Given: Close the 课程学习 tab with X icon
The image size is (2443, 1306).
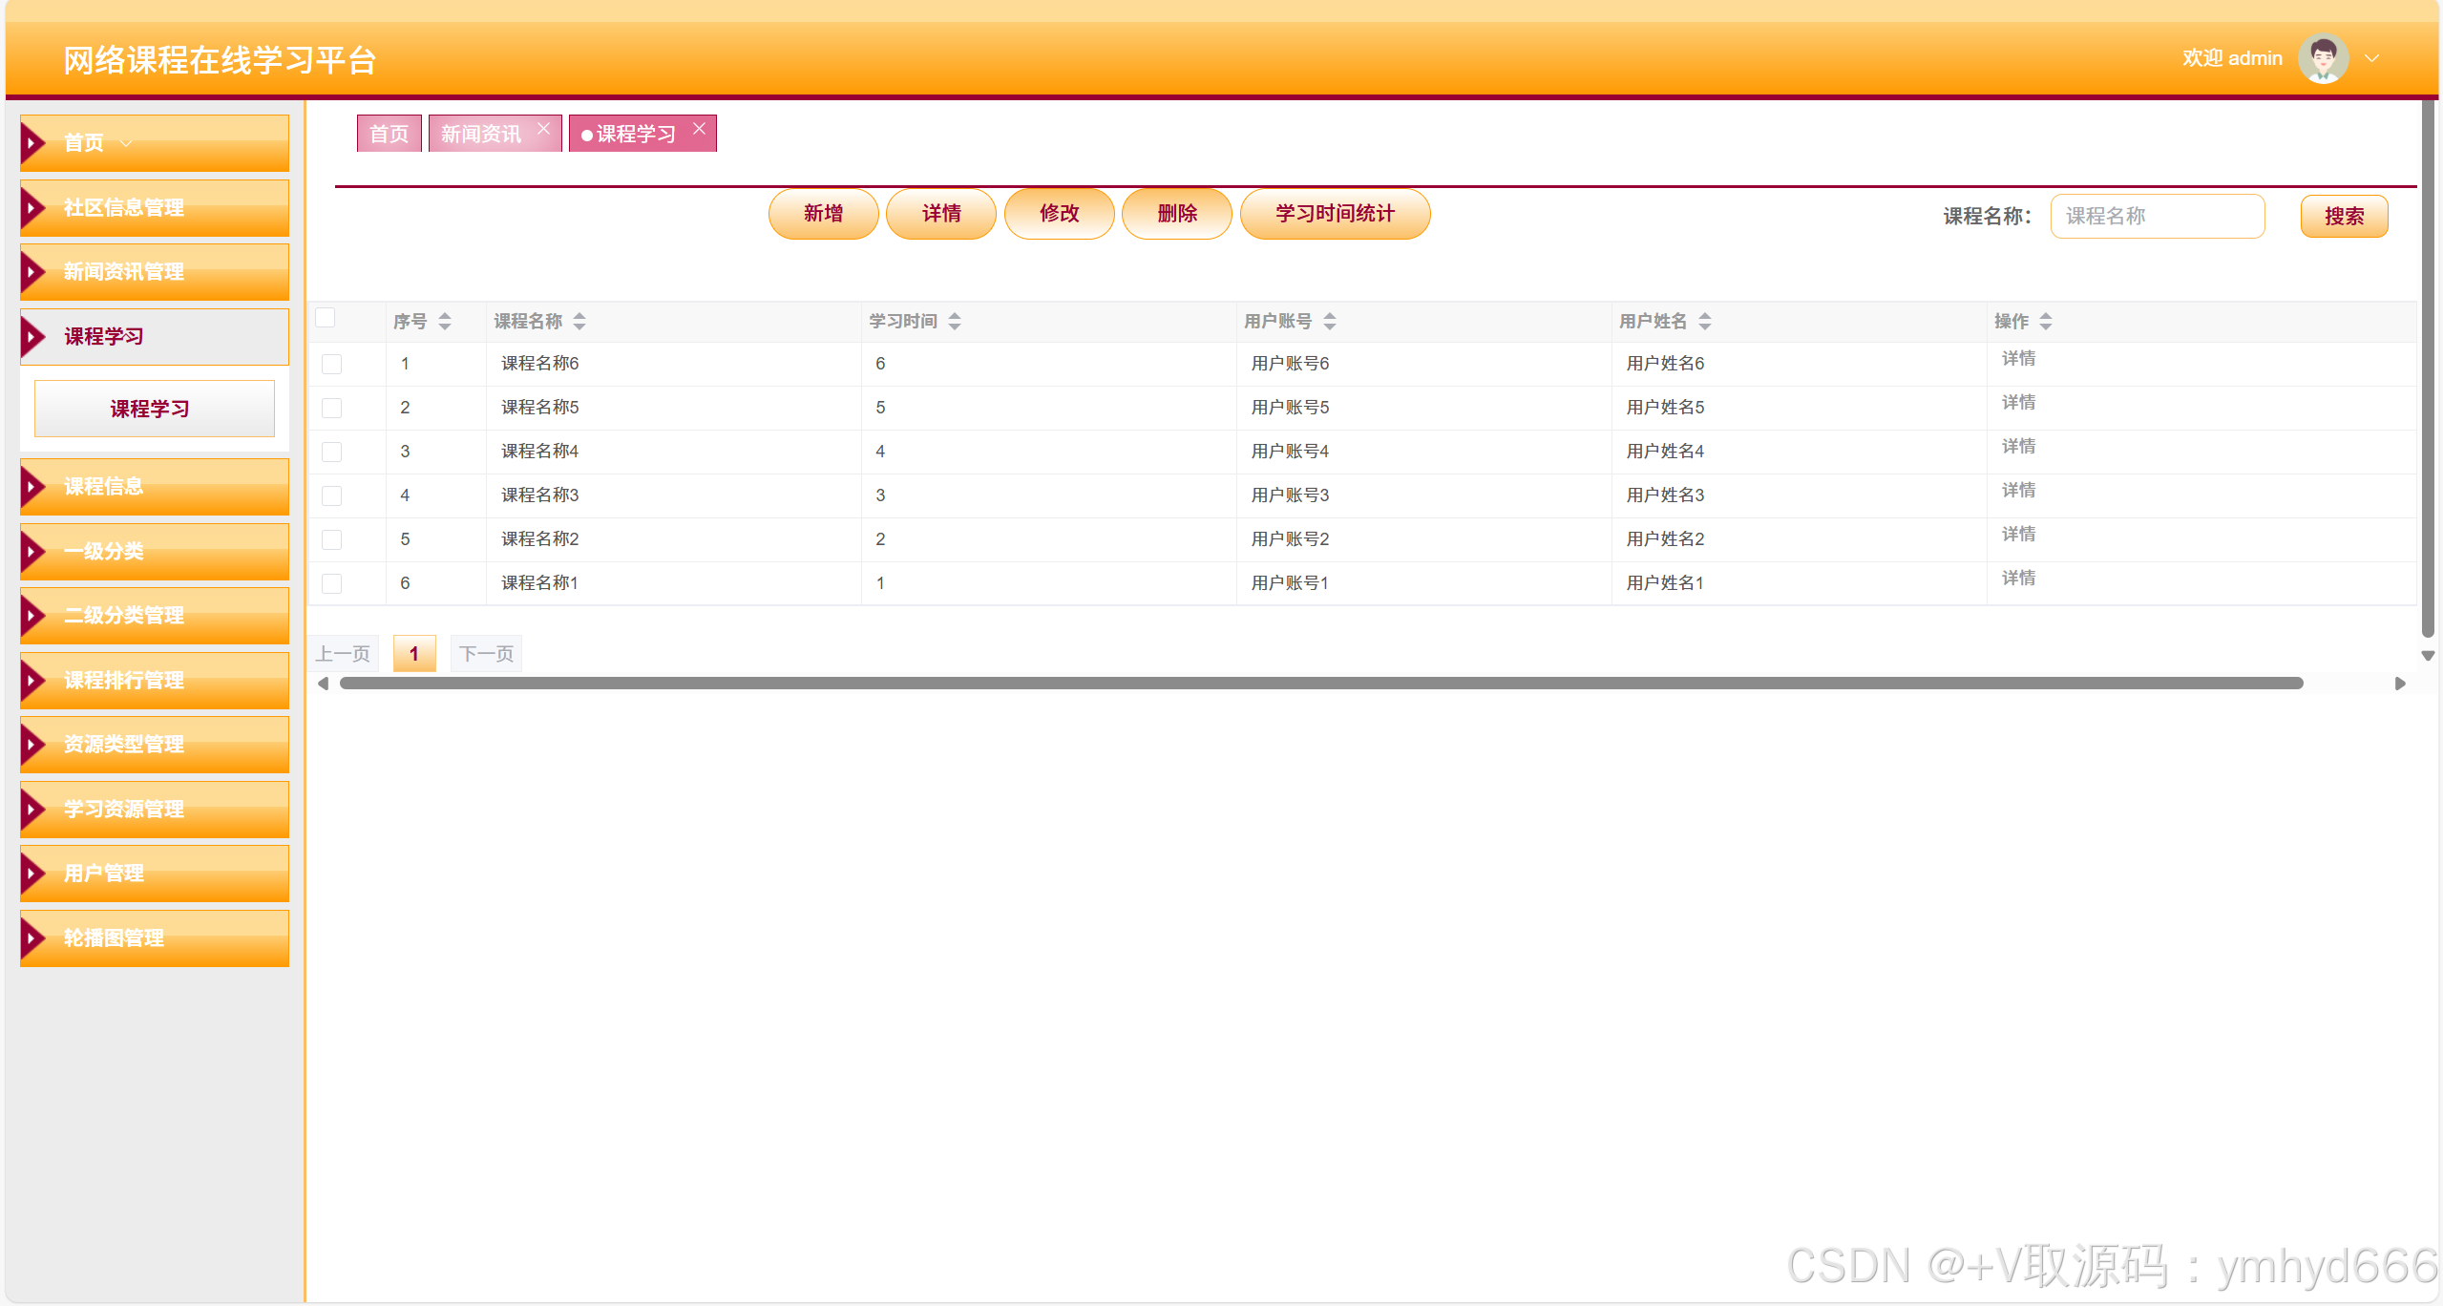Looking at the screenshot, I should pos(699,129).
